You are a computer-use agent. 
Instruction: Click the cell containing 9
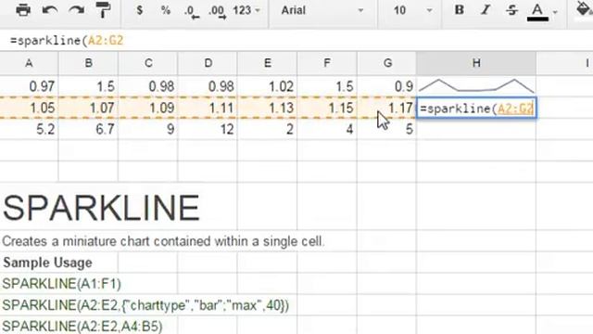(148, 129)
